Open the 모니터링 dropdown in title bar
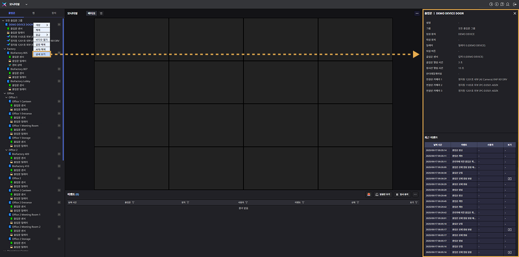Viewport: 519px width, 257px height. coord(26,4)
